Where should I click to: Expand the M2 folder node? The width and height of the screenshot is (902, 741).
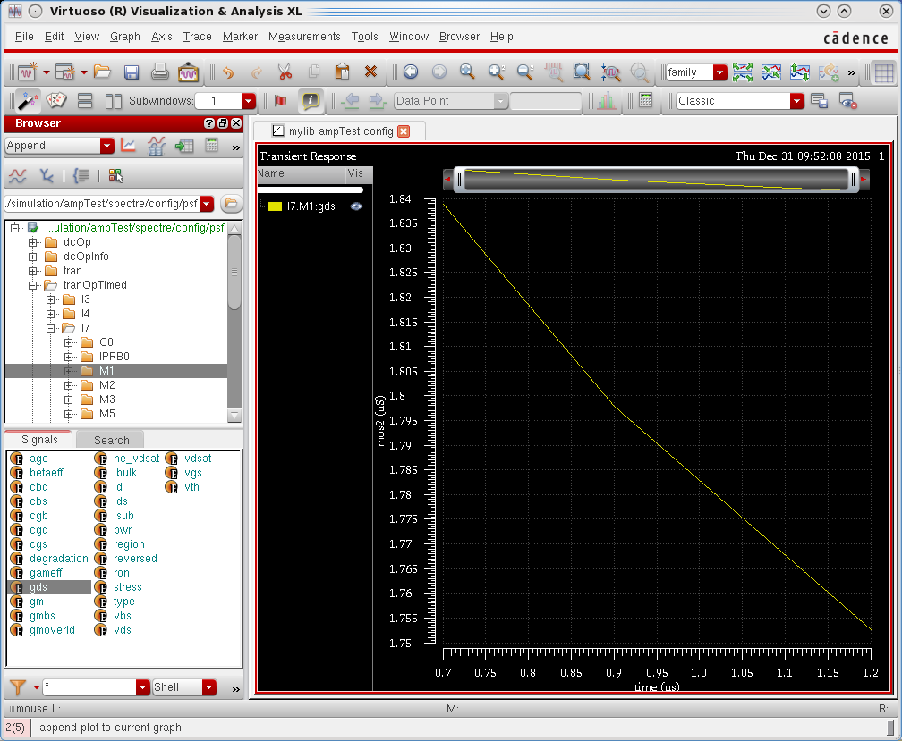pos(68,385)
